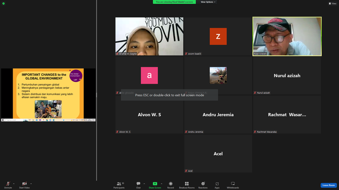Select Alvon W. S participant tile
The height and width of the screenshot is (190, 339).
pyautogui.click(x=149, y=115)
